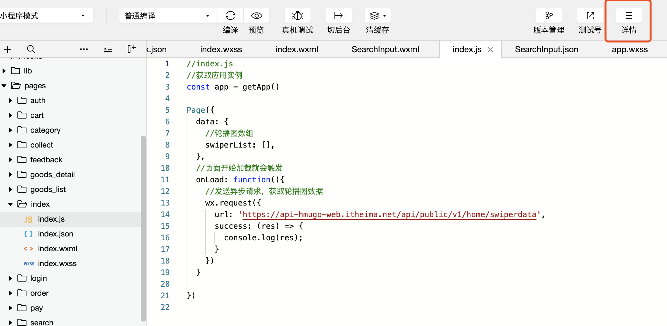
Task: Open index.wxml in the file tree
Action: tap(57, 249)
